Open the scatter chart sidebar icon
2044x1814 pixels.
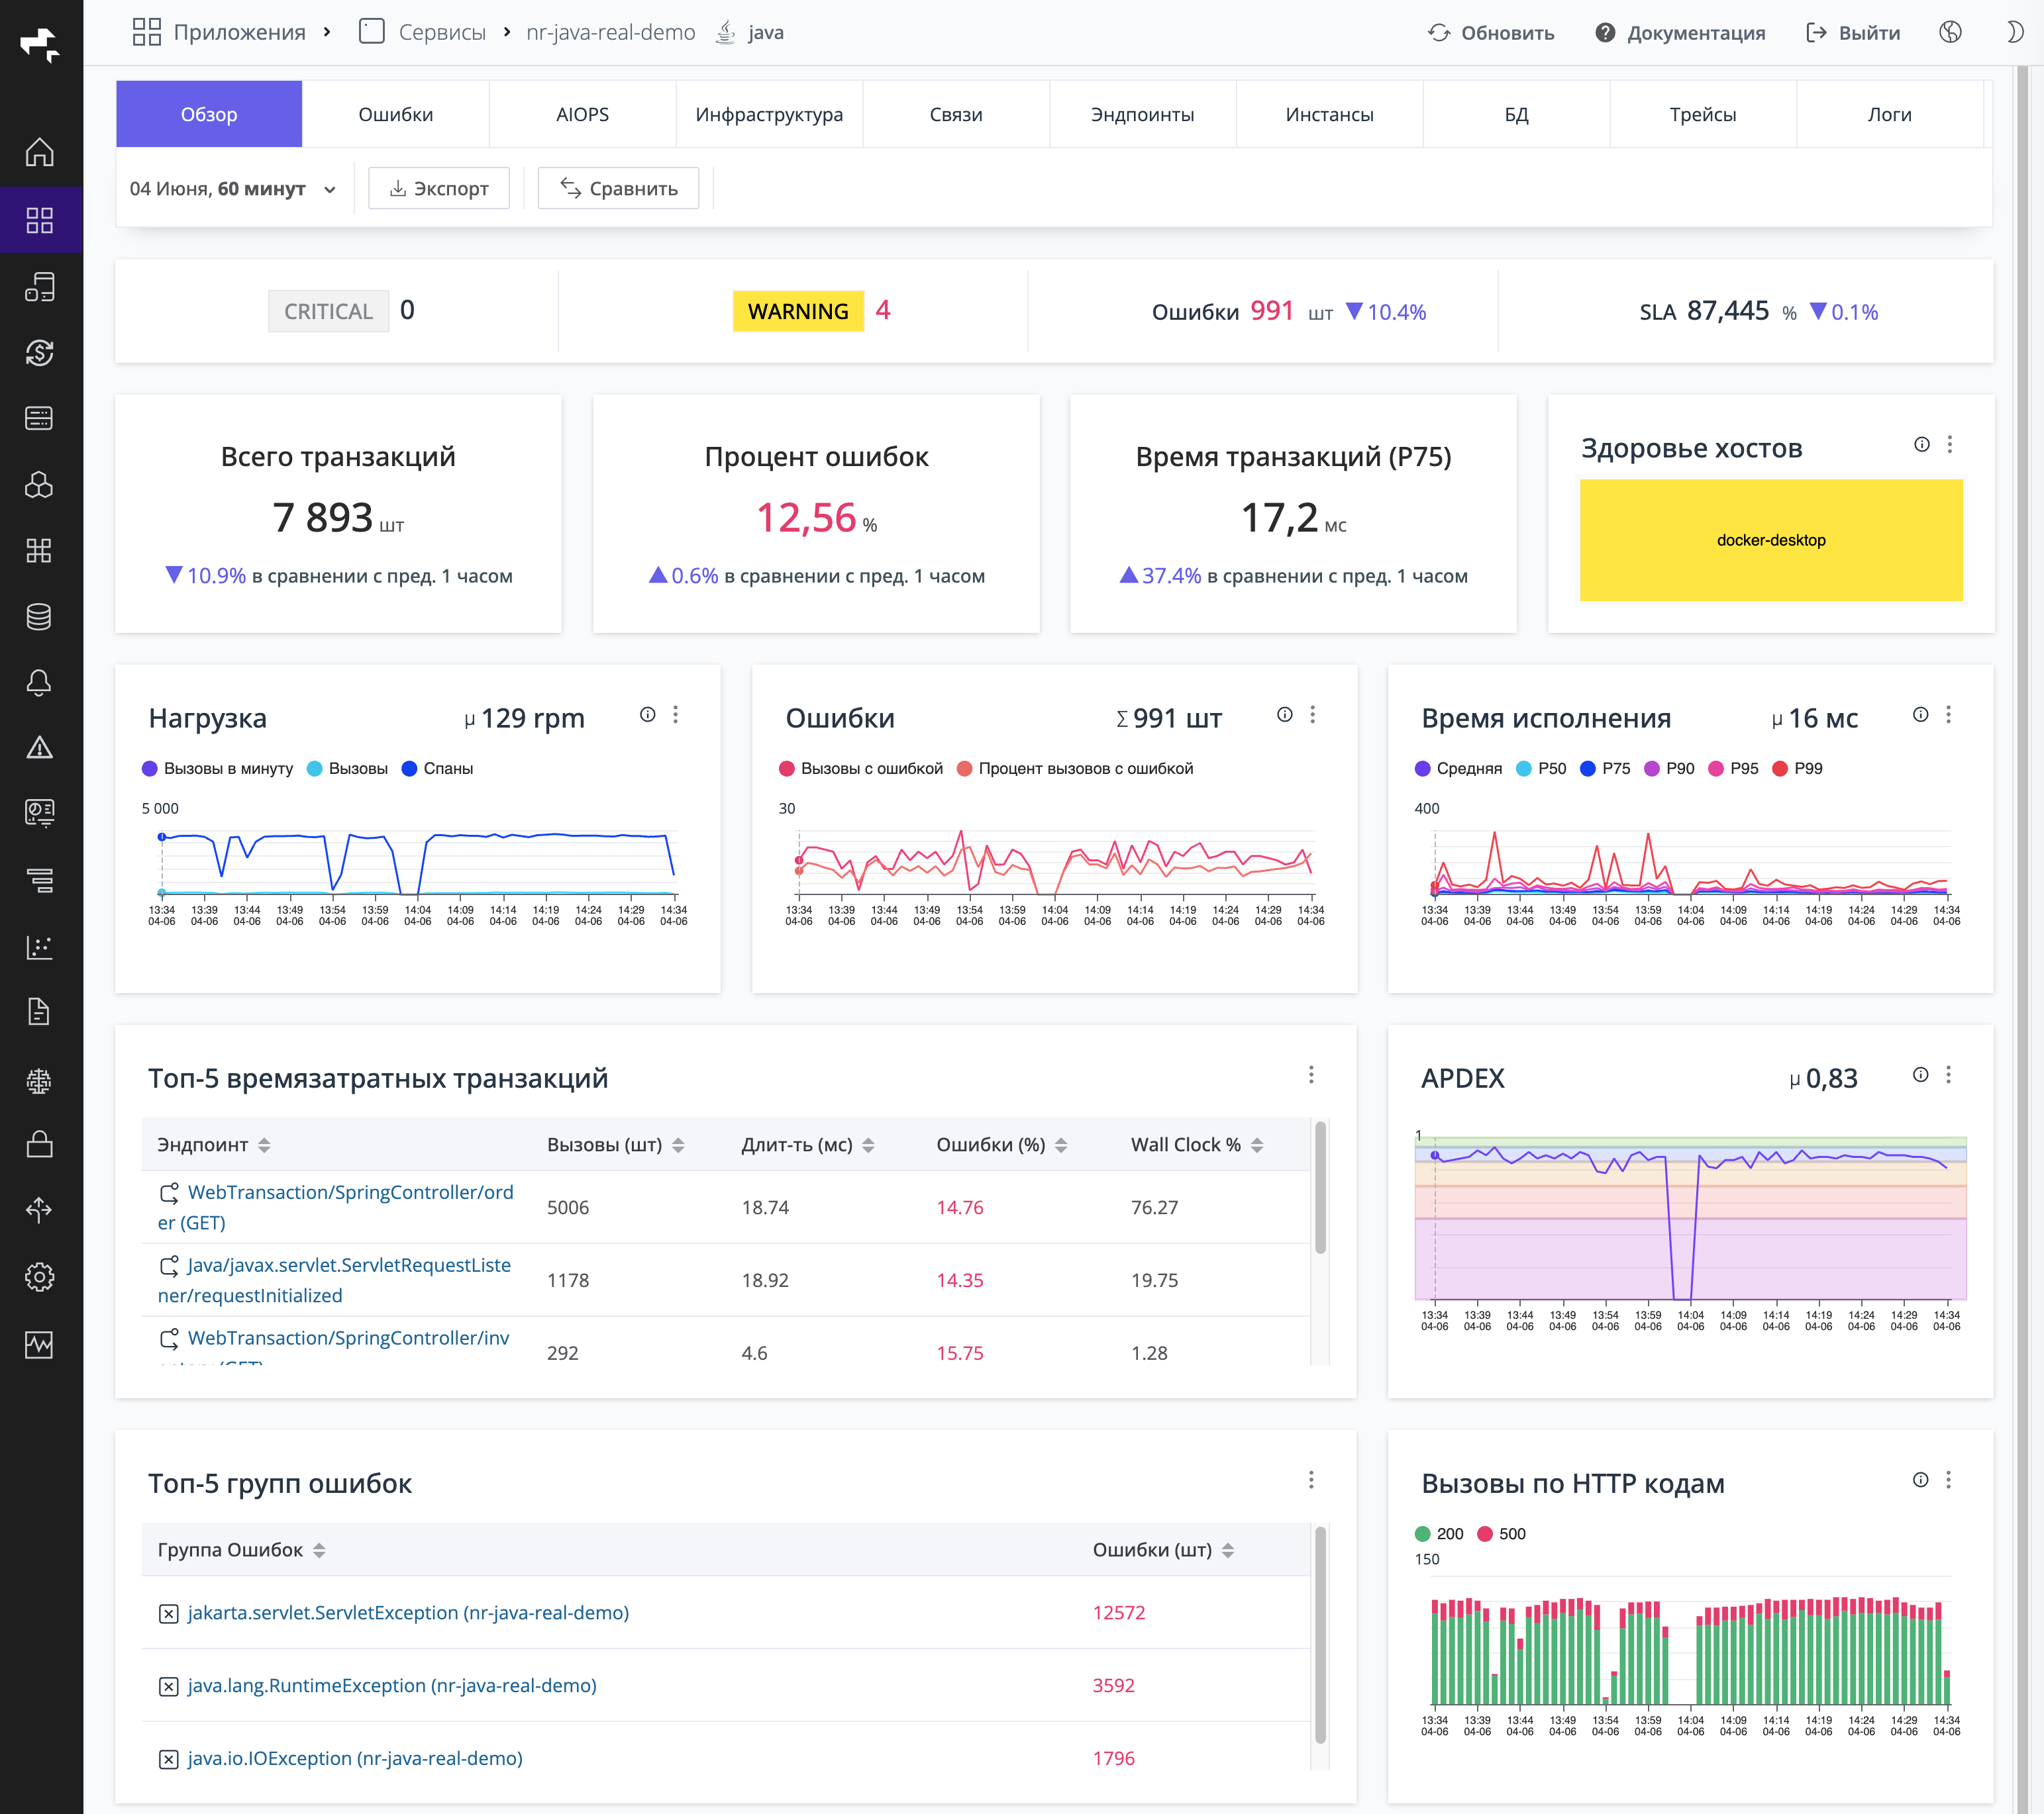(x=39, y=947)
